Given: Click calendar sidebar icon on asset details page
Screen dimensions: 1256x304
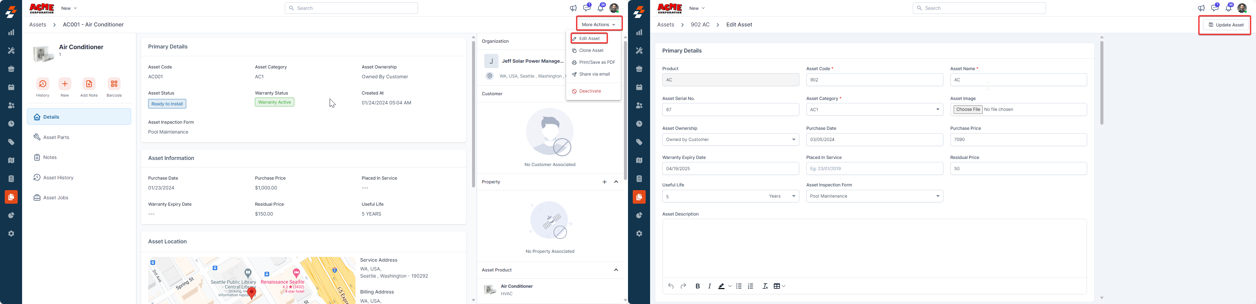Looking at the screenshot, I should click(x=11, y=87).
